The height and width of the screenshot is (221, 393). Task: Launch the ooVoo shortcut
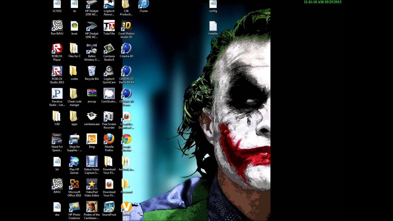[x=126, y=209]
